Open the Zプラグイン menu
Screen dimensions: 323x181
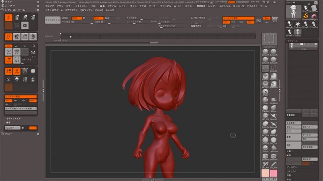click(x=71, y=10)
